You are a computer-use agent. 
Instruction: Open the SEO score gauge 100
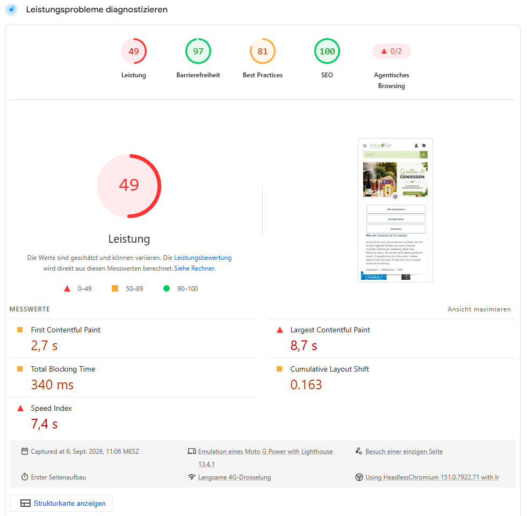click(x=327, y=51)
